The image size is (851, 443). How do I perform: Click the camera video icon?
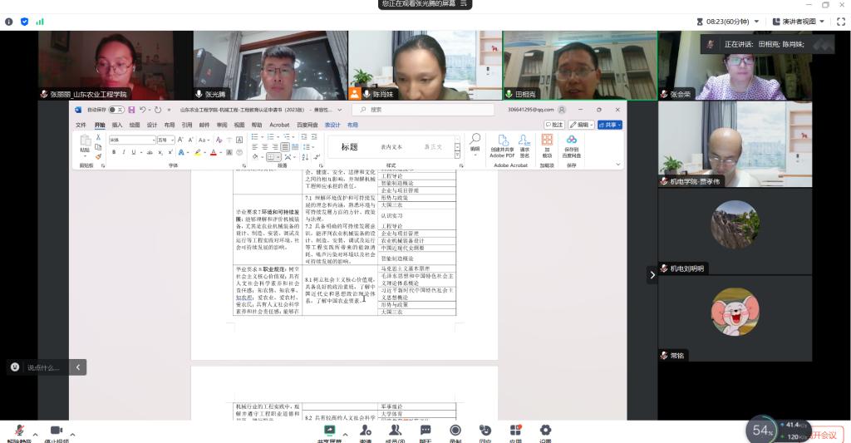pos(57,431)
